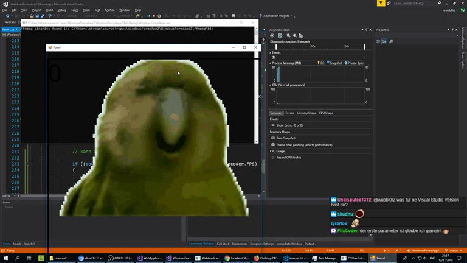467x263 pixels.
Task: Pin the Properties panel
Action: (452, 30)
